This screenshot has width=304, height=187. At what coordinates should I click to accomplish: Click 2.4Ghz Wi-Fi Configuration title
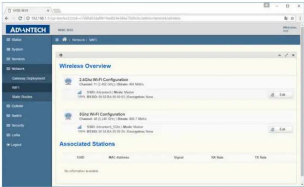pos(104,80)
